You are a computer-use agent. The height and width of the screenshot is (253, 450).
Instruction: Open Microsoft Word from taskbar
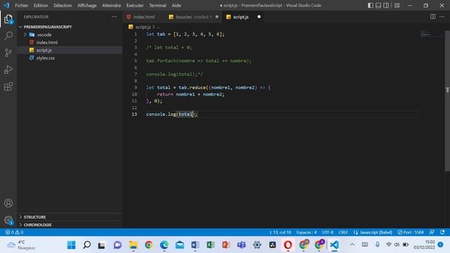click(x=195, y=245)
